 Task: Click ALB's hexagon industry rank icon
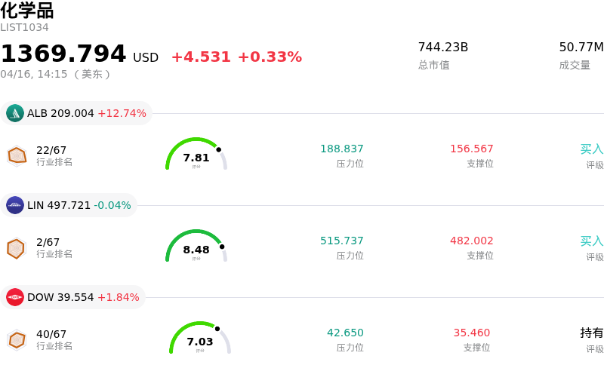(x=17, y=155)
